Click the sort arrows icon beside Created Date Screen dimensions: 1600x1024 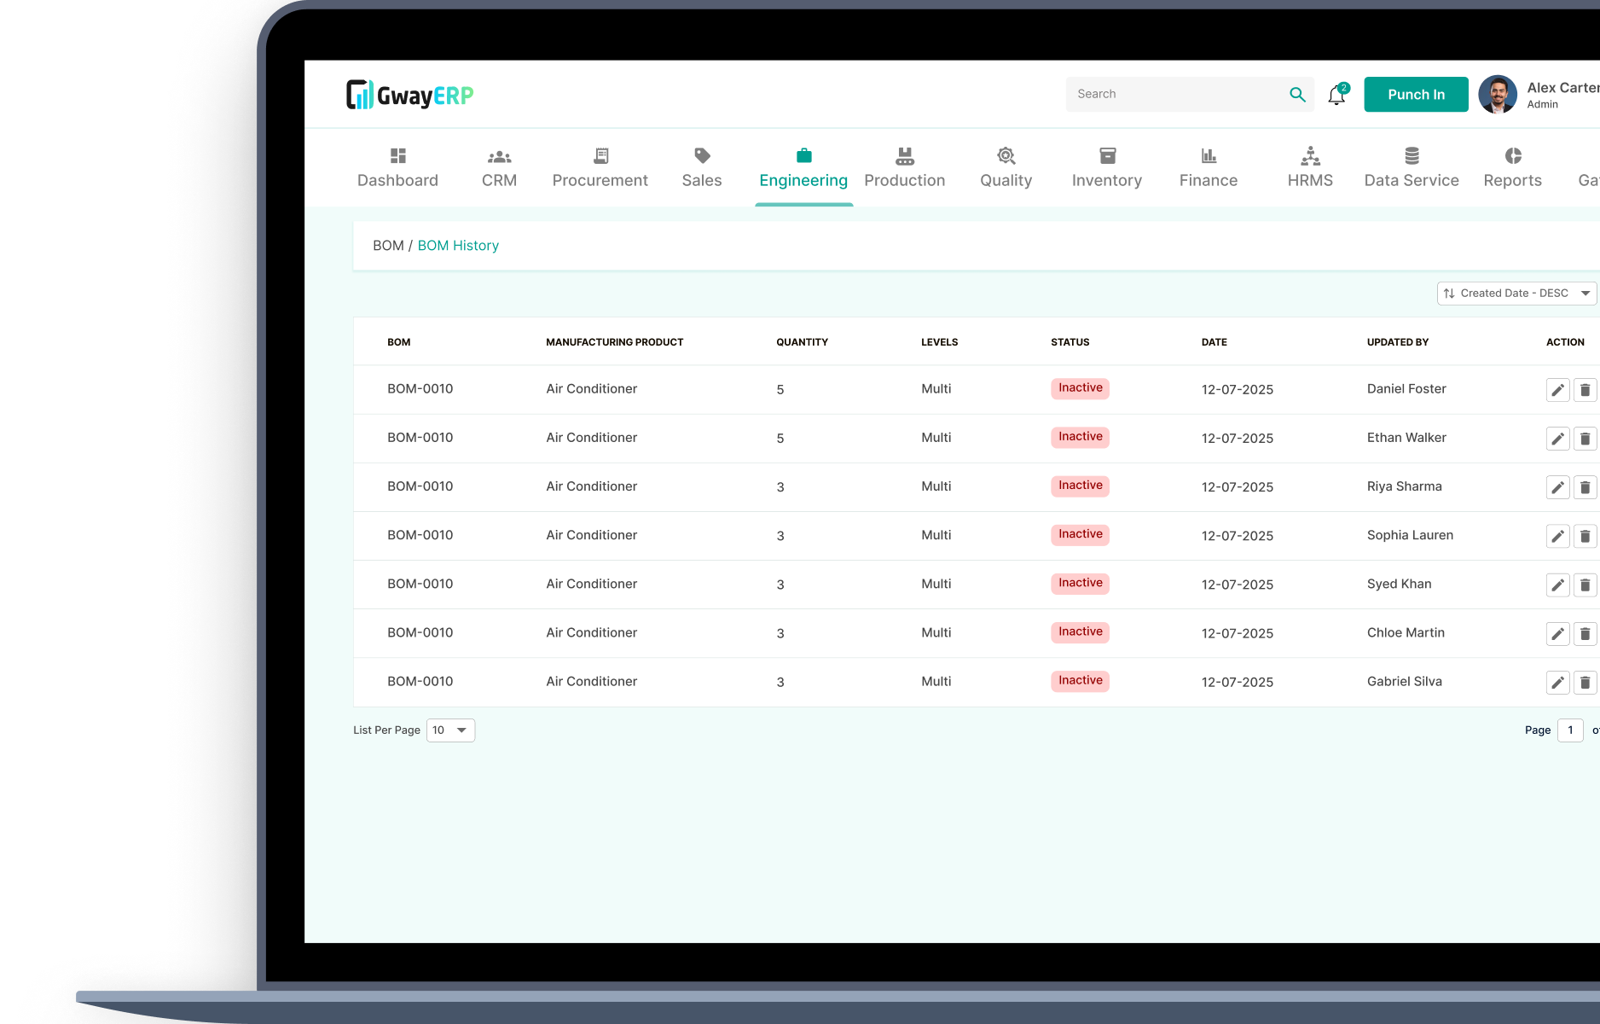tap(1449, 293)
